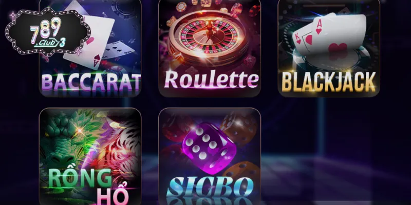Click the 789 Club logo badge

point(48,31)
